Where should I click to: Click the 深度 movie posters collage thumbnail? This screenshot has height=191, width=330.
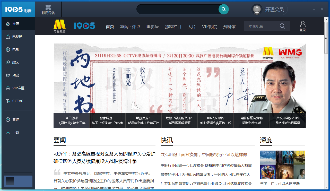(x=283, y=165)
